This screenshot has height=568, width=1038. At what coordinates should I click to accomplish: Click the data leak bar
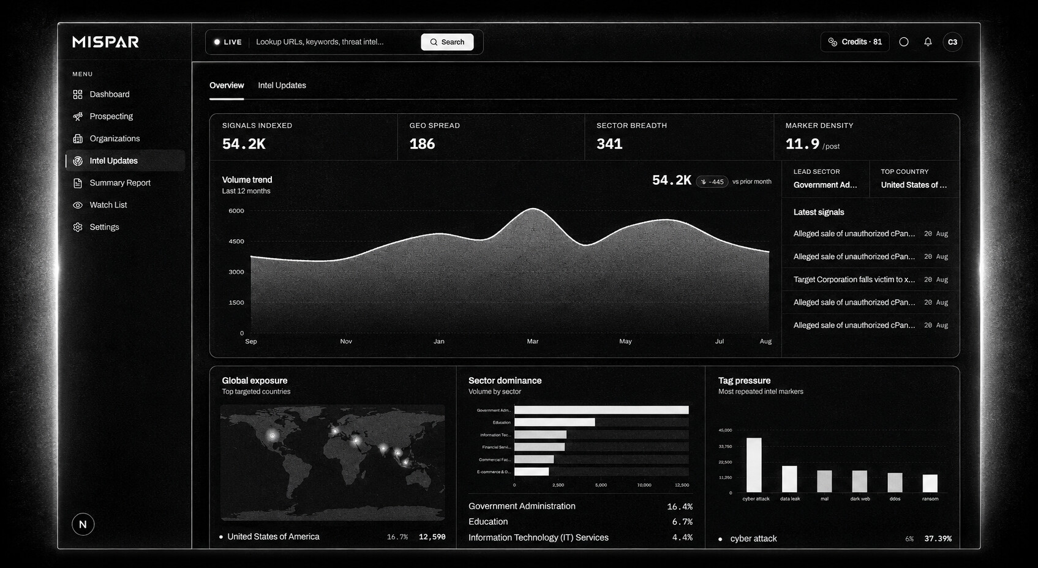[x=789, y=479]
